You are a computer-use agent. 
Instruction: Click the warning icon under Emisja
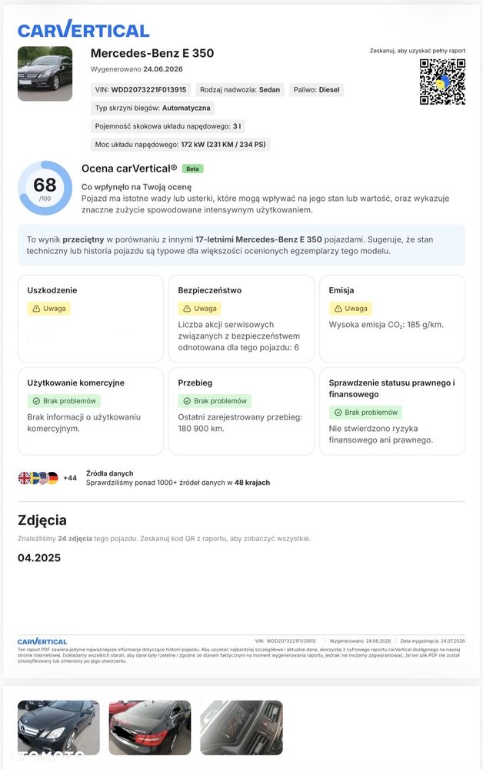[x=338, y=309]
